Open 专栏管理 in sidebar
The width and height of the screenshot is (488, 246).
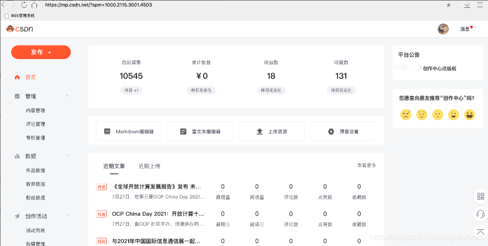pyautogui.click(x=36, y=138)
